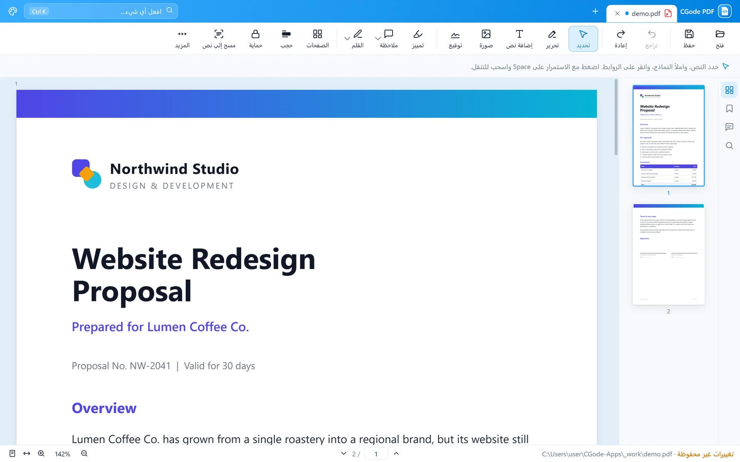Close the demo.pdf tab
This screenshot has width=740, height=462.
point(617,13)
